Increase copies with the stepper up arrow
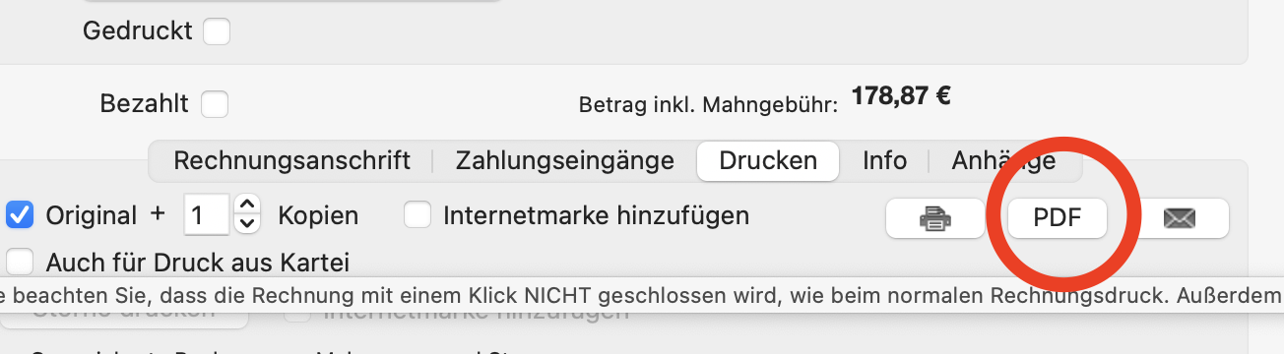 [x=249, y=205]
